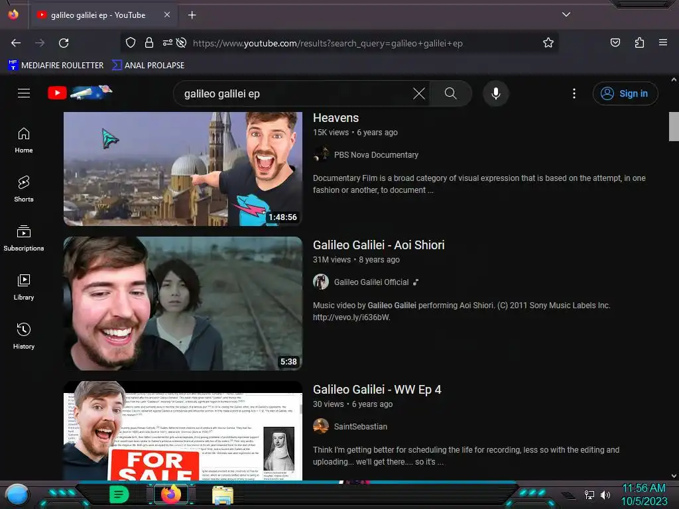This screenshot has width=679, height=509.
Task: Open File Explorer from taskbar
Action: tap(223, 494)
